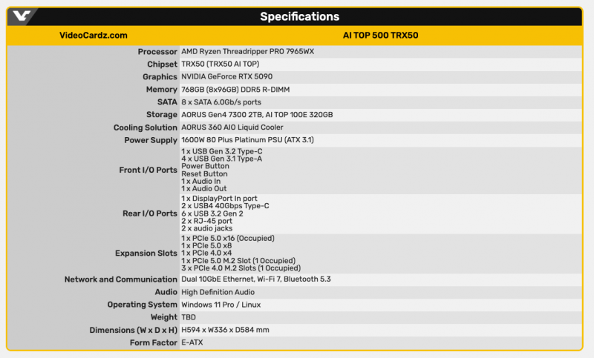
Task: Click the VideoCardz bird logo icon
Action: [22, 16]
